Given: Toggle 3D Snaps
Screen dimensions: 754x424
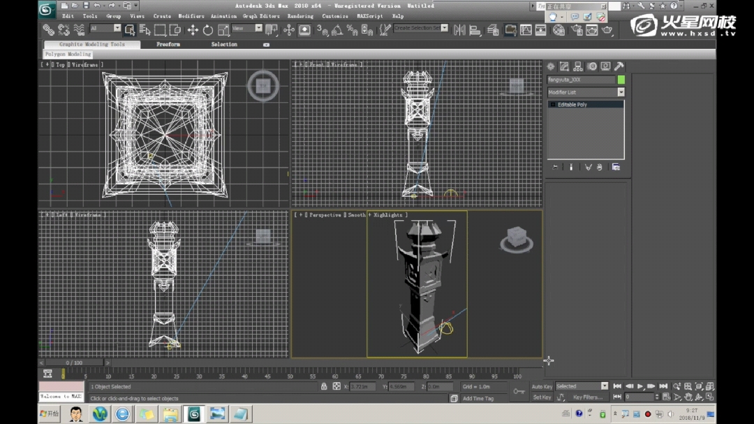Looking at the screenshot, I should [x=322, y=30].
